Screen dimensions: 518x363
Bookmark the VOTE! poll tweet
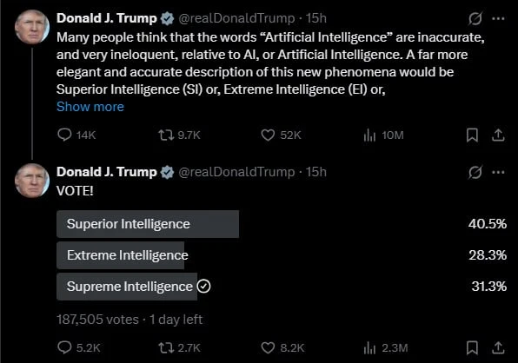click(x=472, y=347)
